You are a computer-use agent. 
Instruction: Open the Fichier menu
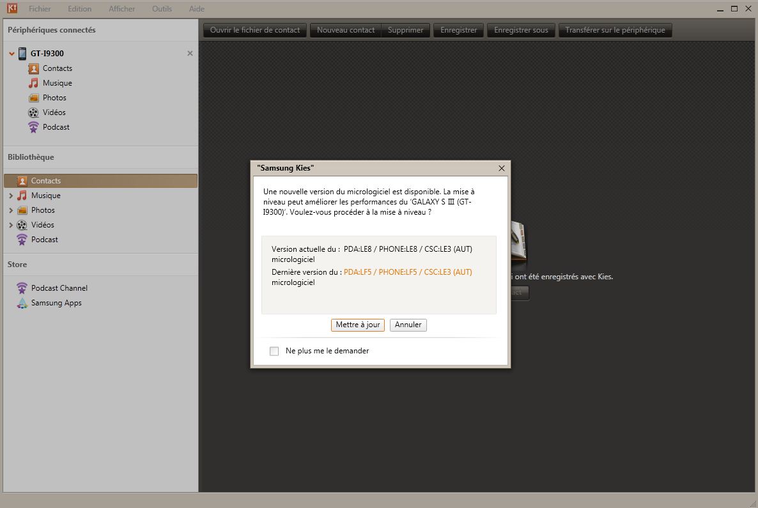[x=40, y=9]
